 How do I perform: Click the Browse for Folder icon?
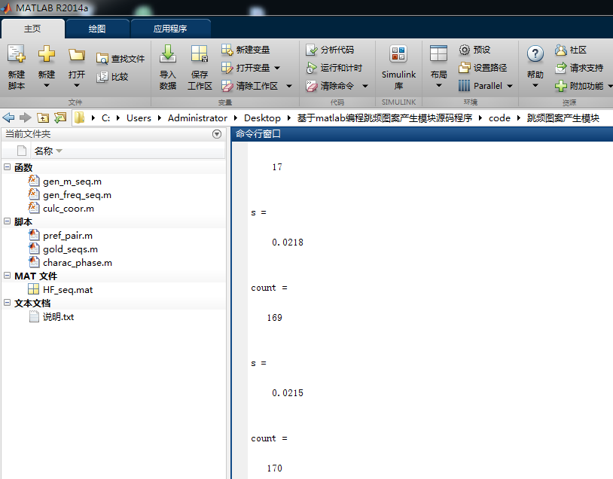coord(60,117)
